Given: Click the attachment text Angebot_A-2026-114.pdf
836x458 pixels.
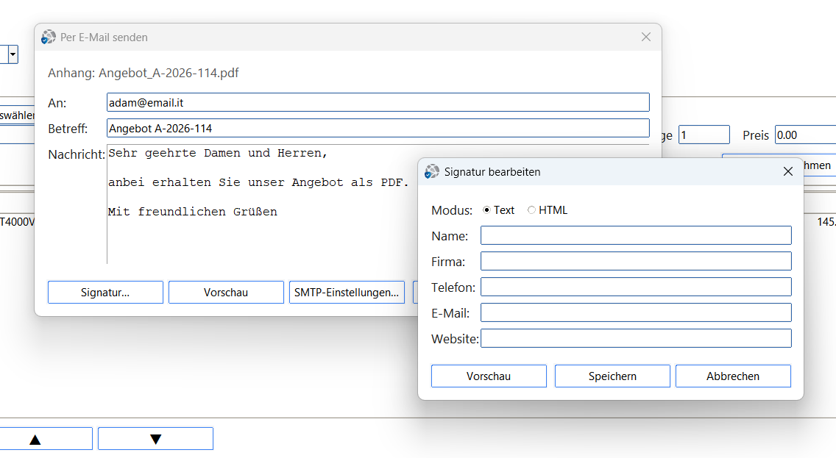Looking at the screenshot, I should (169, 73).
